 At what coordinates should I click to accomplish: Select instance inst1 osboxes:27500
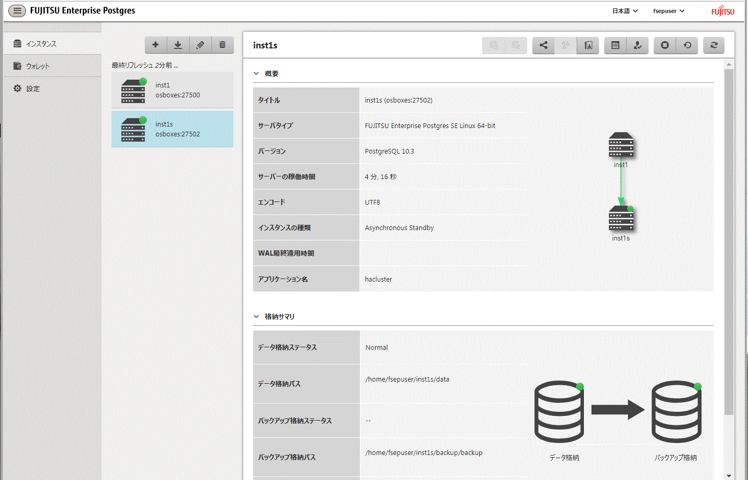pos(172,90)
